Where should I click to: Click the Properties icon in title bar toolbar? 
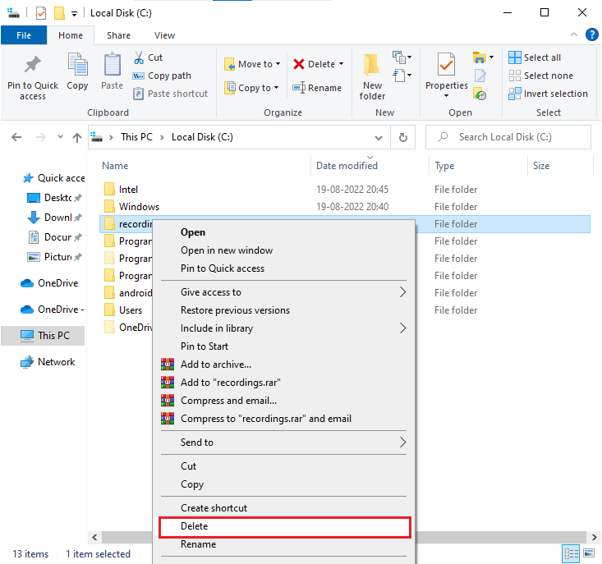click(x=41, y=13)
